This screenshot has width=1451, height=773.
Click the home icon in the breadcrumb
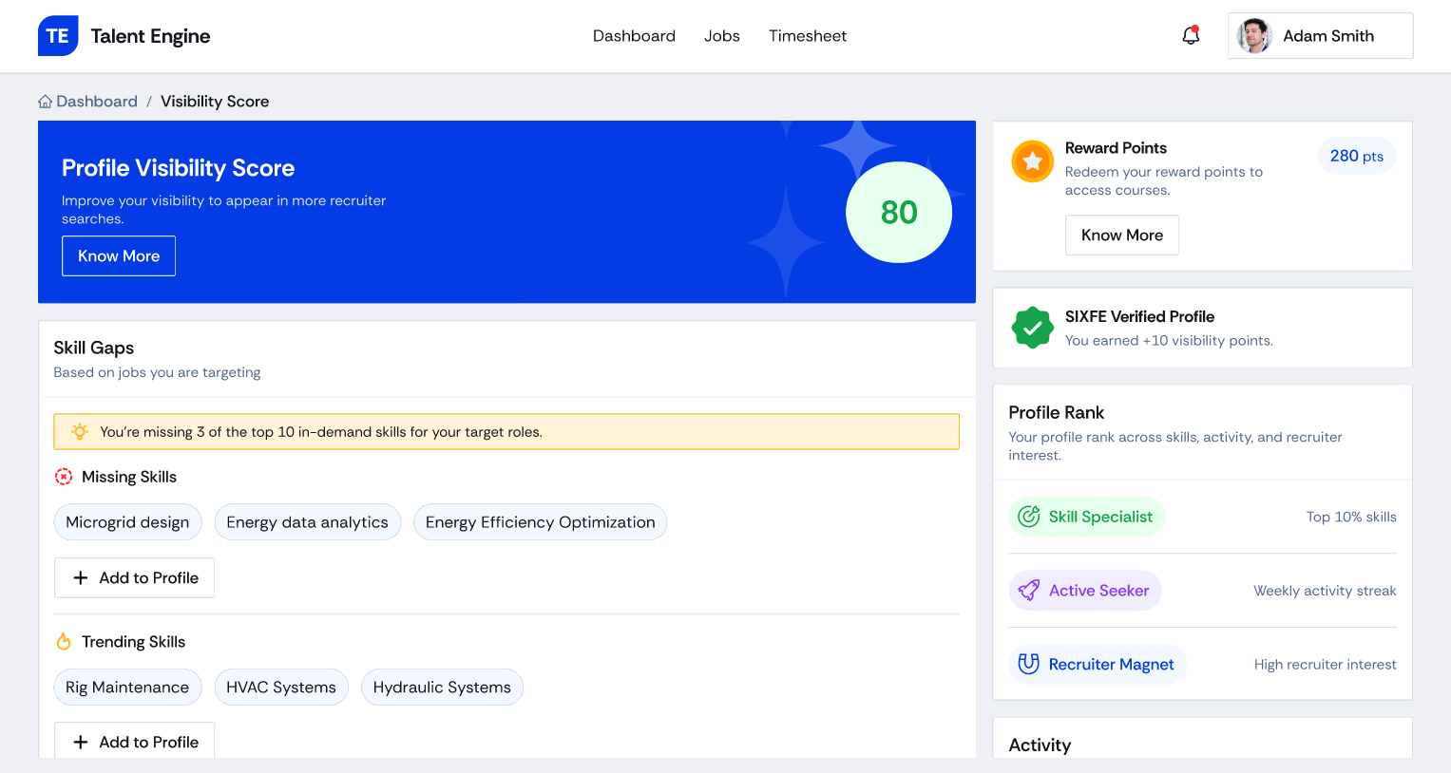[45, 102]
